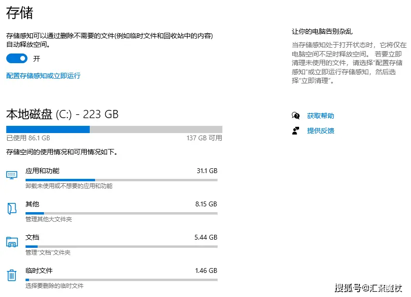This screenshot has width=411, height=297.
Task: Click the 137 GB 可用 label
Action: tap(204, 139)
